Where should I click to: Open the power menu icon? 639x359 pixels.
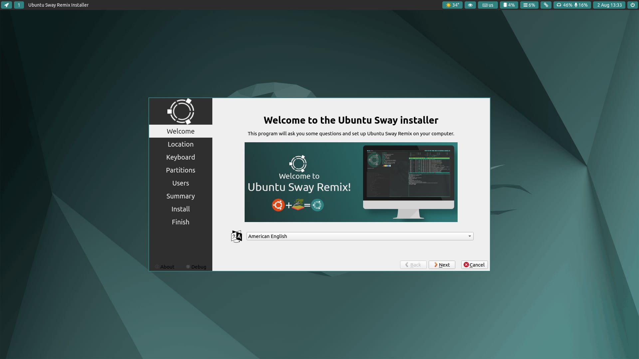[632, 5]
